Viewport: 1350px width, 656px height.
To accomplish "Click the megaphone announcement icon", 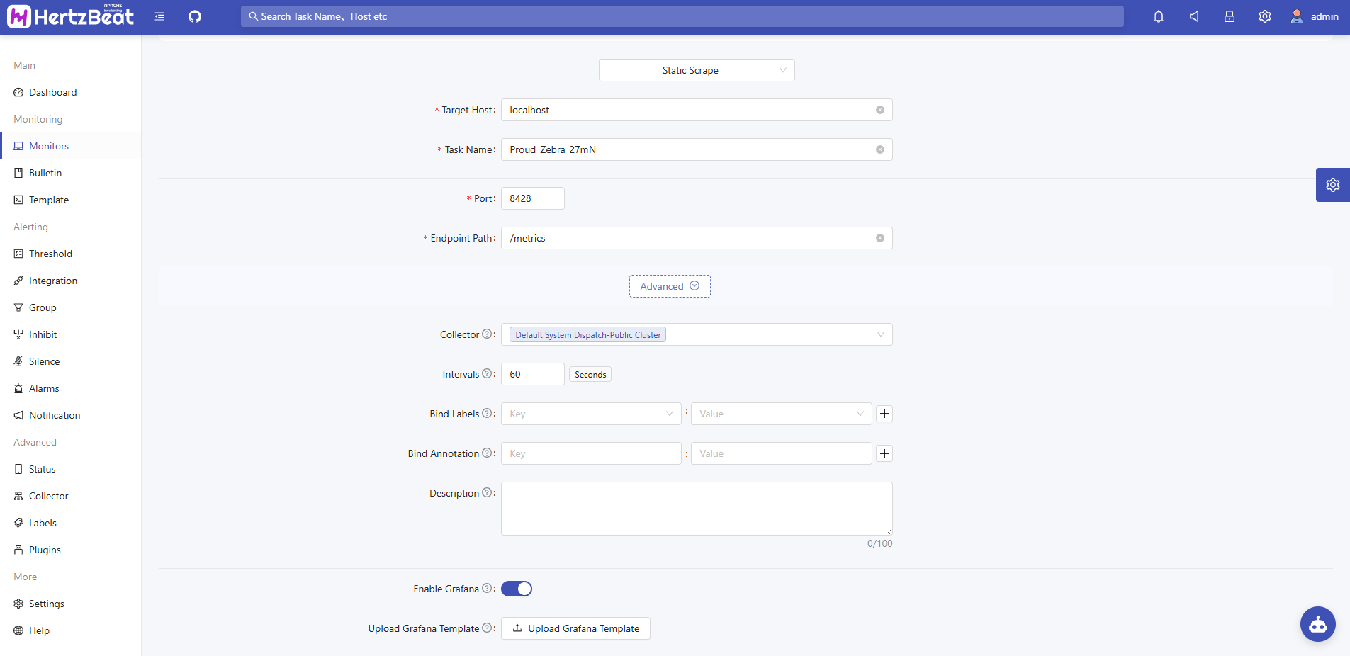I will 1194,16.
